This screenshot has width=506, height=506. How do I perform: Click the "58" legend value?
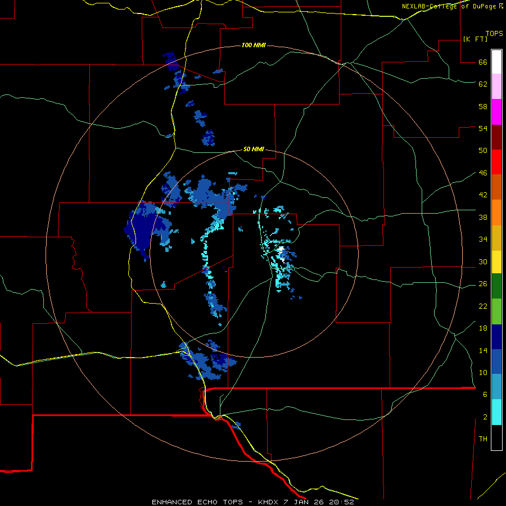483,106
